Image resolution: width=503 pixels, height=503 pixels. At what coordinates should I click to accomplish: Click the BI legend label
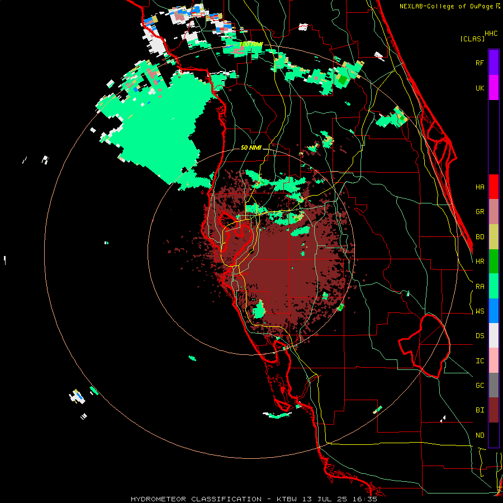(x=480, y=410)
